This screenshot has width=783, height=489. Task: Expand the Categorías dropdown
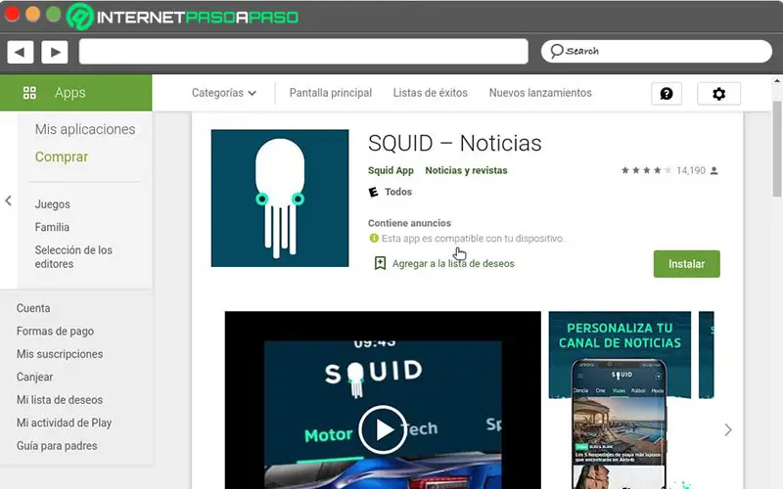[224, 93]
